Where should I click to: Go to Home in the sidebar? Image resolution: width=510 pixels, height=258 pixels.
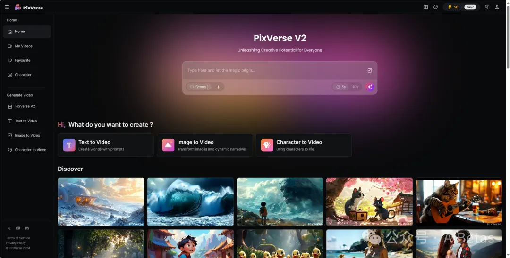pyautogui.click(x=27, y=32)
